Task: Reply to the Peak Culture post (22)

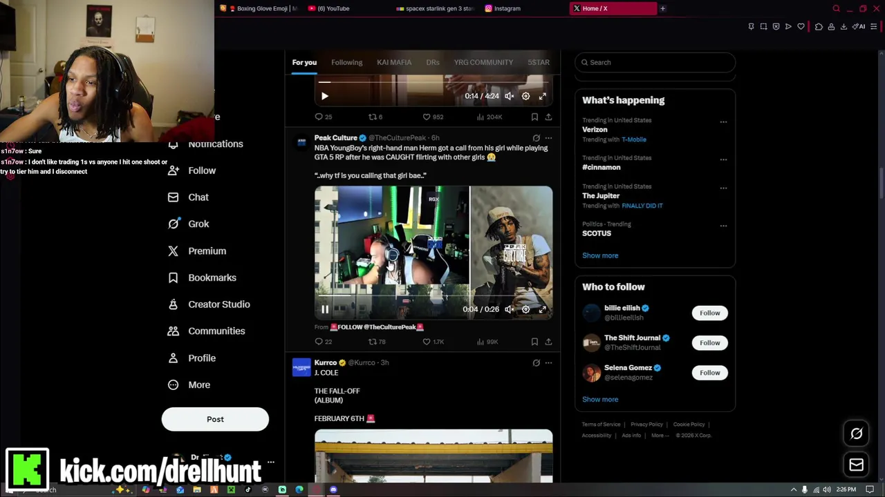Action: coord(324,342)
